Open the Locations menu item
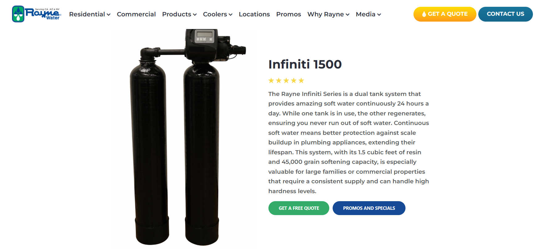 point(254,14)
